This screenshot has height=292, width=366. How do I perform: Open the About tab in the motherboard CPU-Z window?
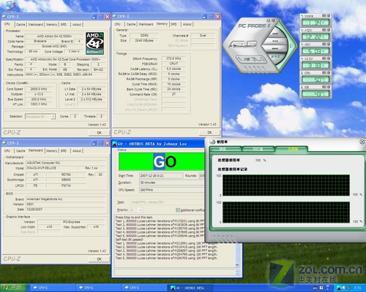tap(77, 151)
